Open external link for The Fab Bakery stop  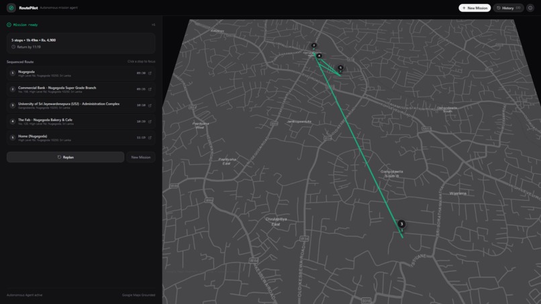coord(150,121)
